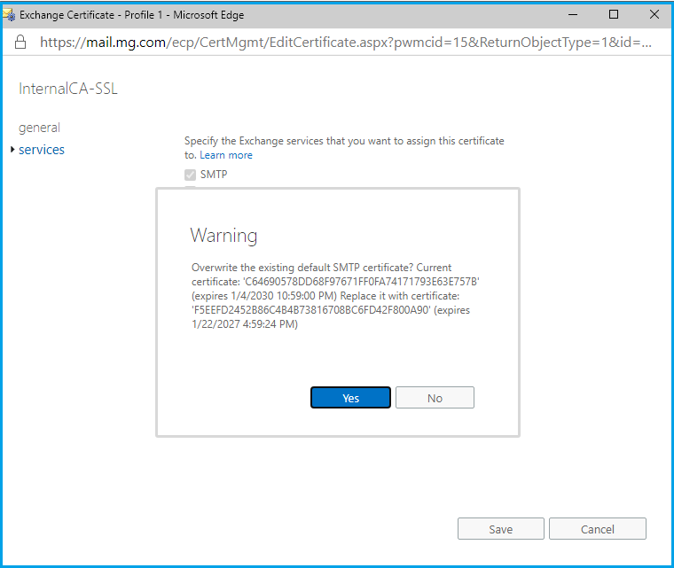Viewport: 674px width, 568px height.
Task: Click the padlock icon in address bar
Action: click(21, 42)
